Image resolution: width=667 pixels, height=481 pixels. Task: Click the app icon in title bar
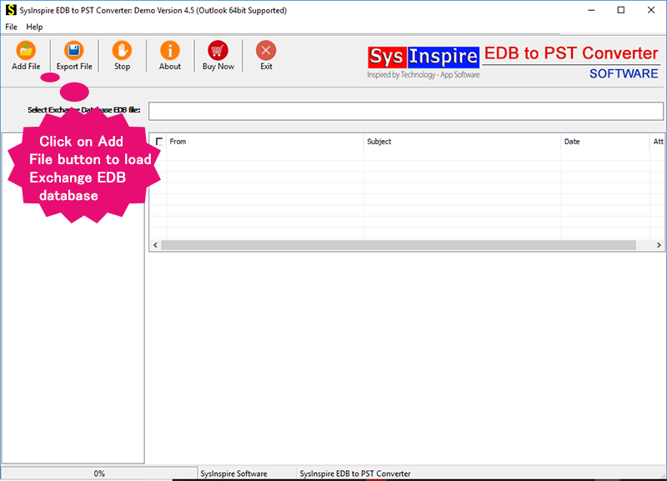tap(11, 10)
